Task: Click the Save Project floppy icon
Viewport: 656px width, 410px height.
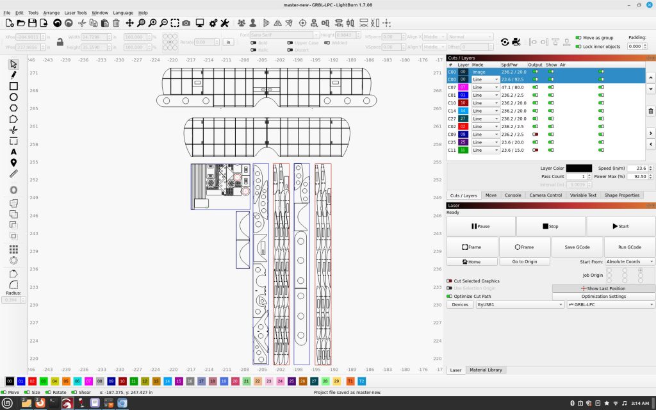Action: (32, 23)
